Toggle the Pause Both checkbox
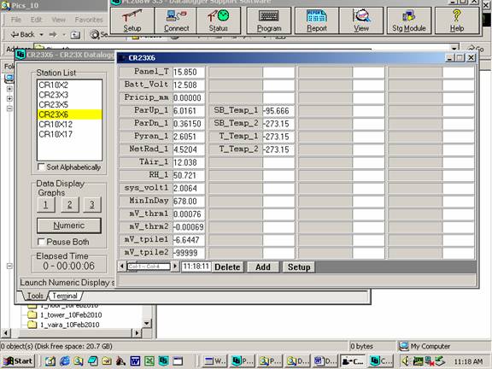The width and height of the screenshot is (492, 369). tap(41, 242)
